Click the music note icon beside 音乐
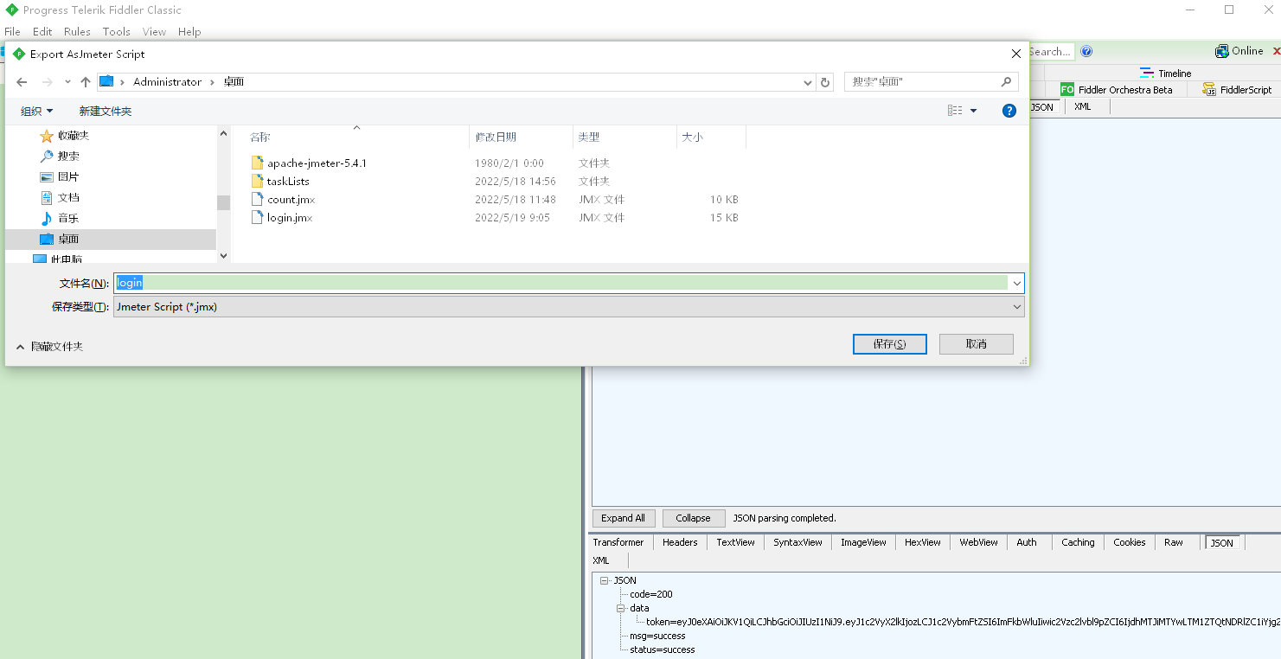 click(x=47, y=219)
